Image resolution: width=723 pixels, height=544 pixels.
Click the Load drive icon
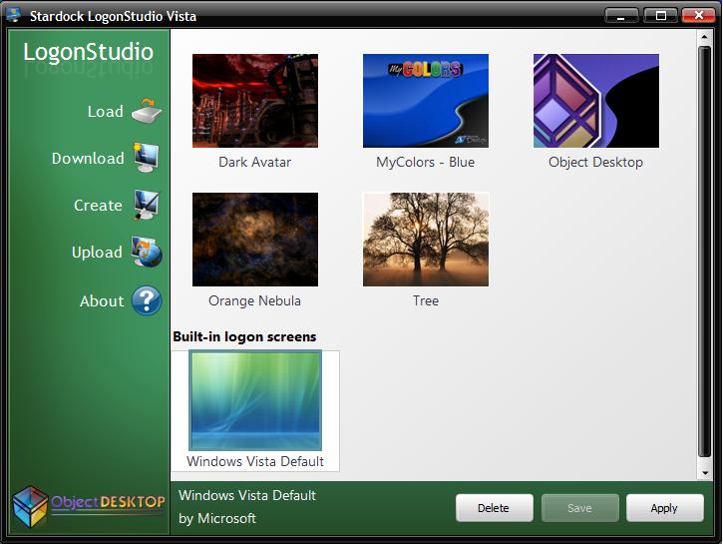147,111
